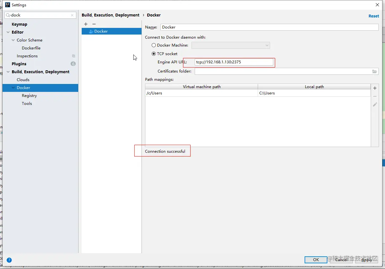Open the Plugins settings page

(19, 64)
